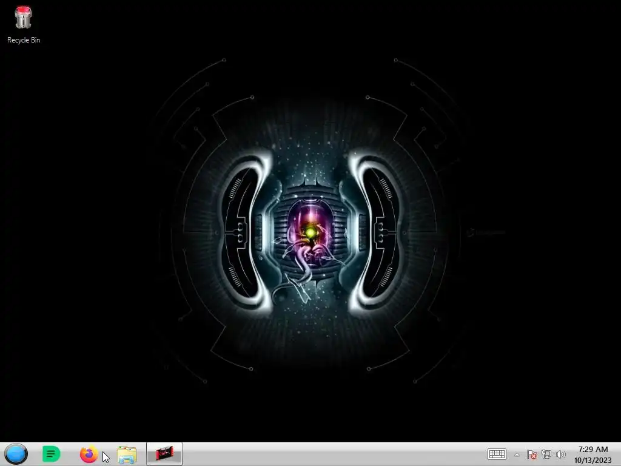Open the Start menu orb
This screenshot has height=466, width=621.
click(x=16, y=454)
